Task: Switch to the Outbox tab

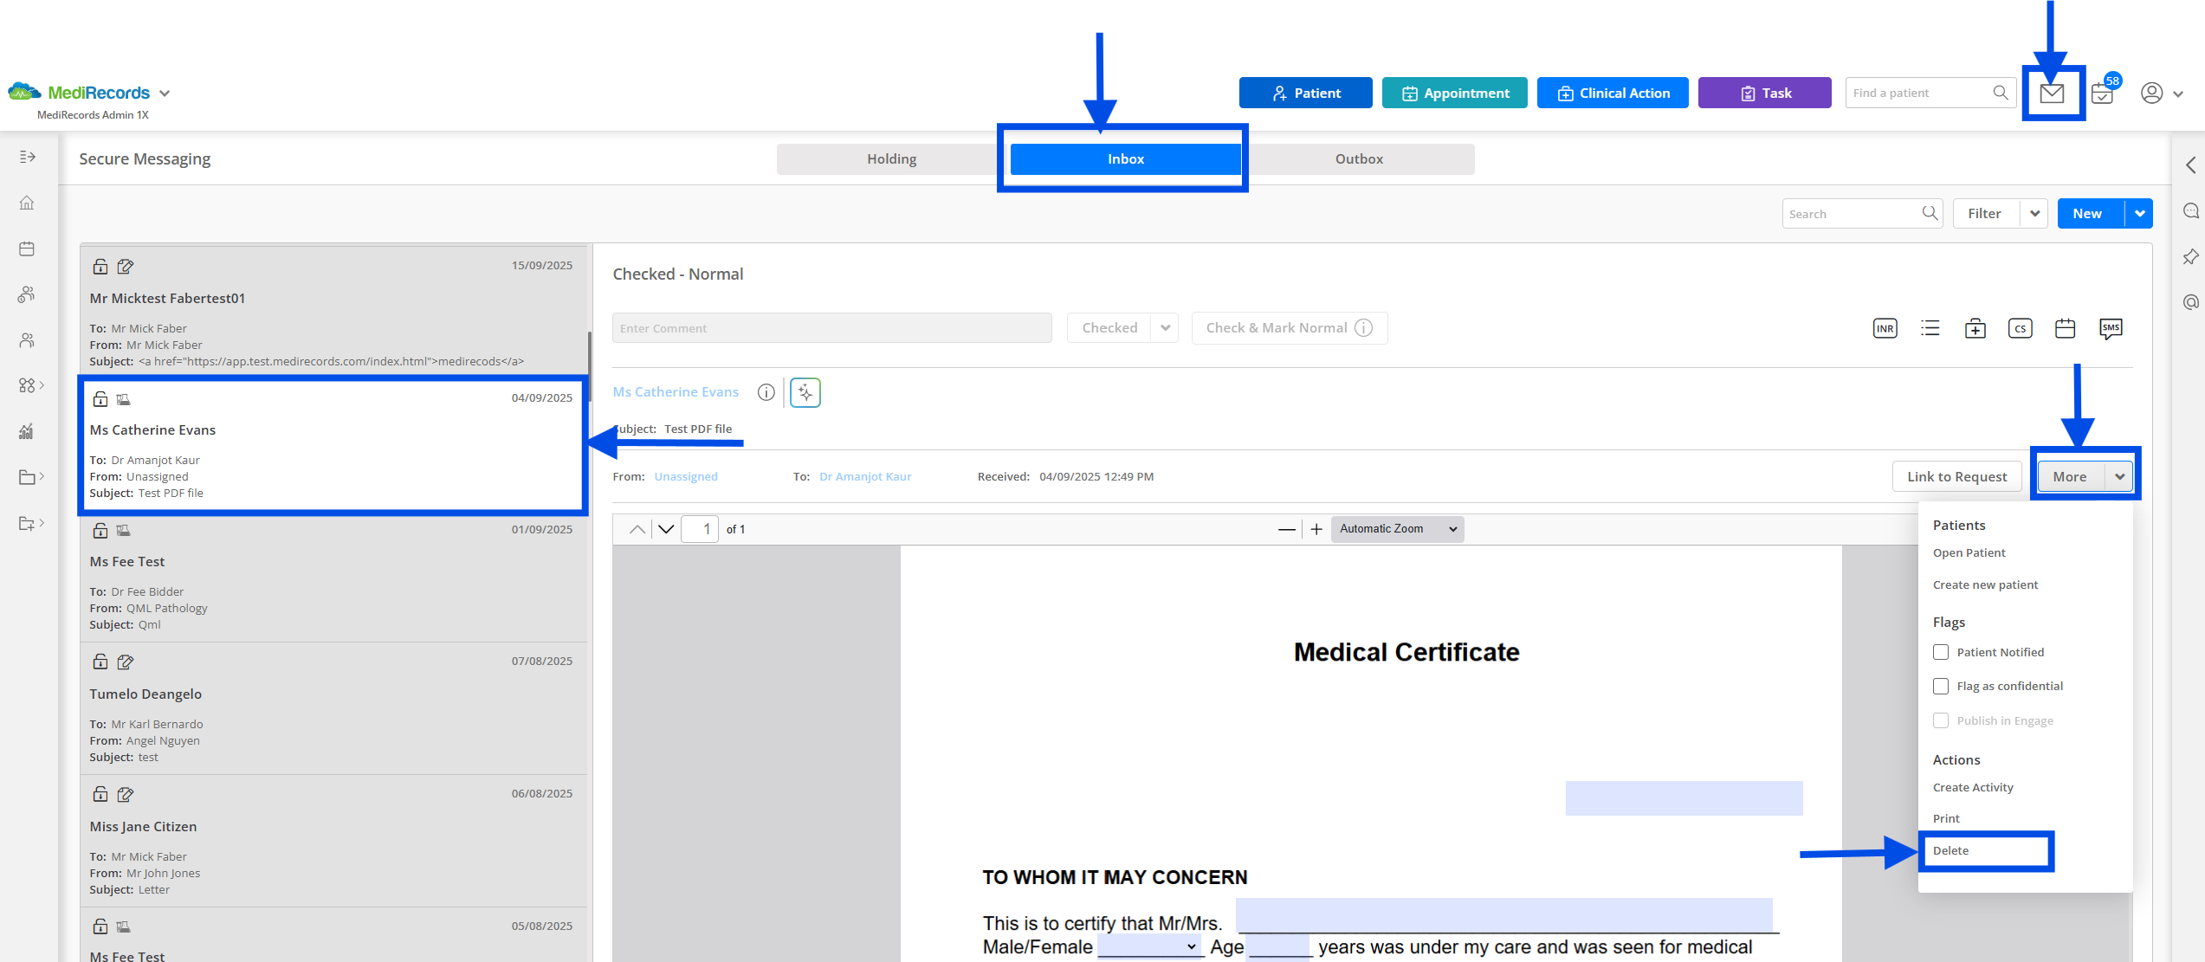Action: pos(1359,159)
